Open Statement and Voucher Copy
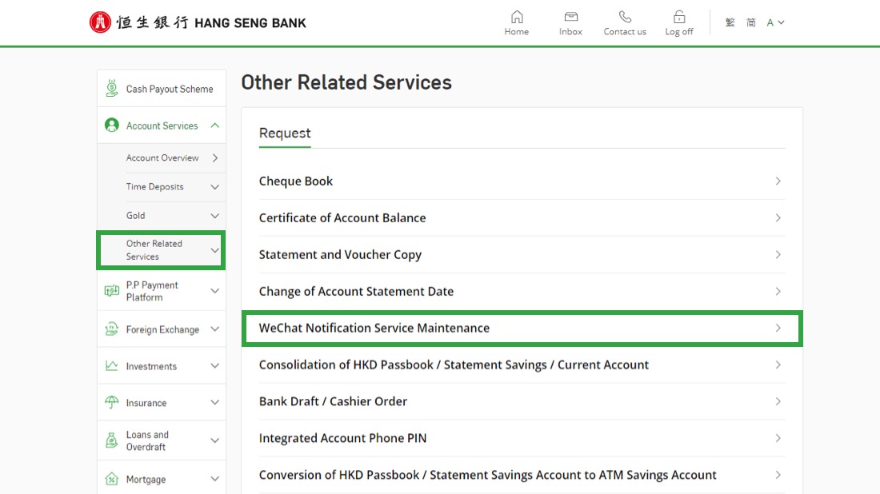880x494 pixels. point(522,254)
